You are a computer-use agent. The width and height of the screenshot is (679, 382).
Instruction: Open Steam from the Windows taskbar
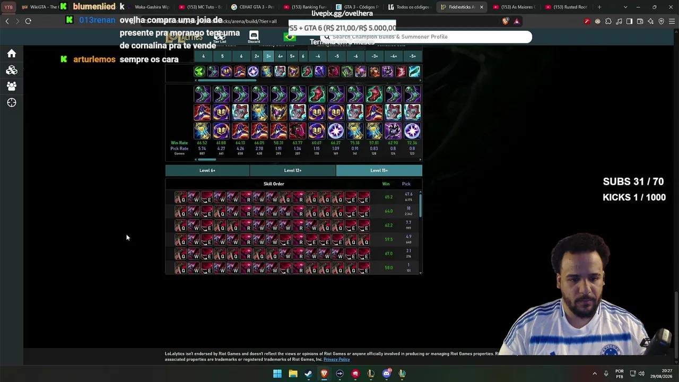308,374
